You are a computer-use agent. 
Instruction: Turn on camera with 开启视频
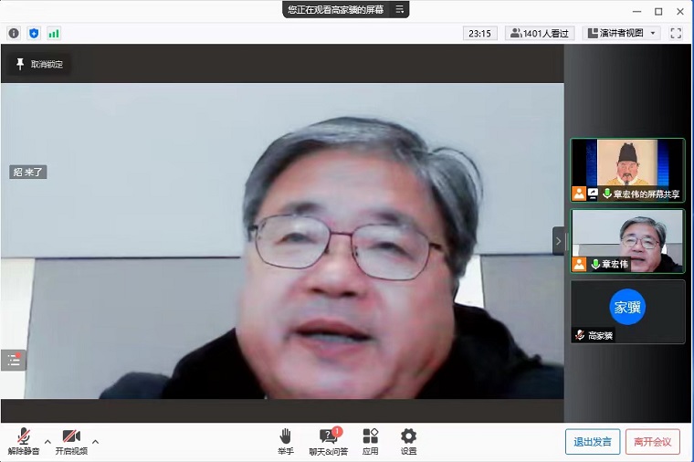coord(71,440)
